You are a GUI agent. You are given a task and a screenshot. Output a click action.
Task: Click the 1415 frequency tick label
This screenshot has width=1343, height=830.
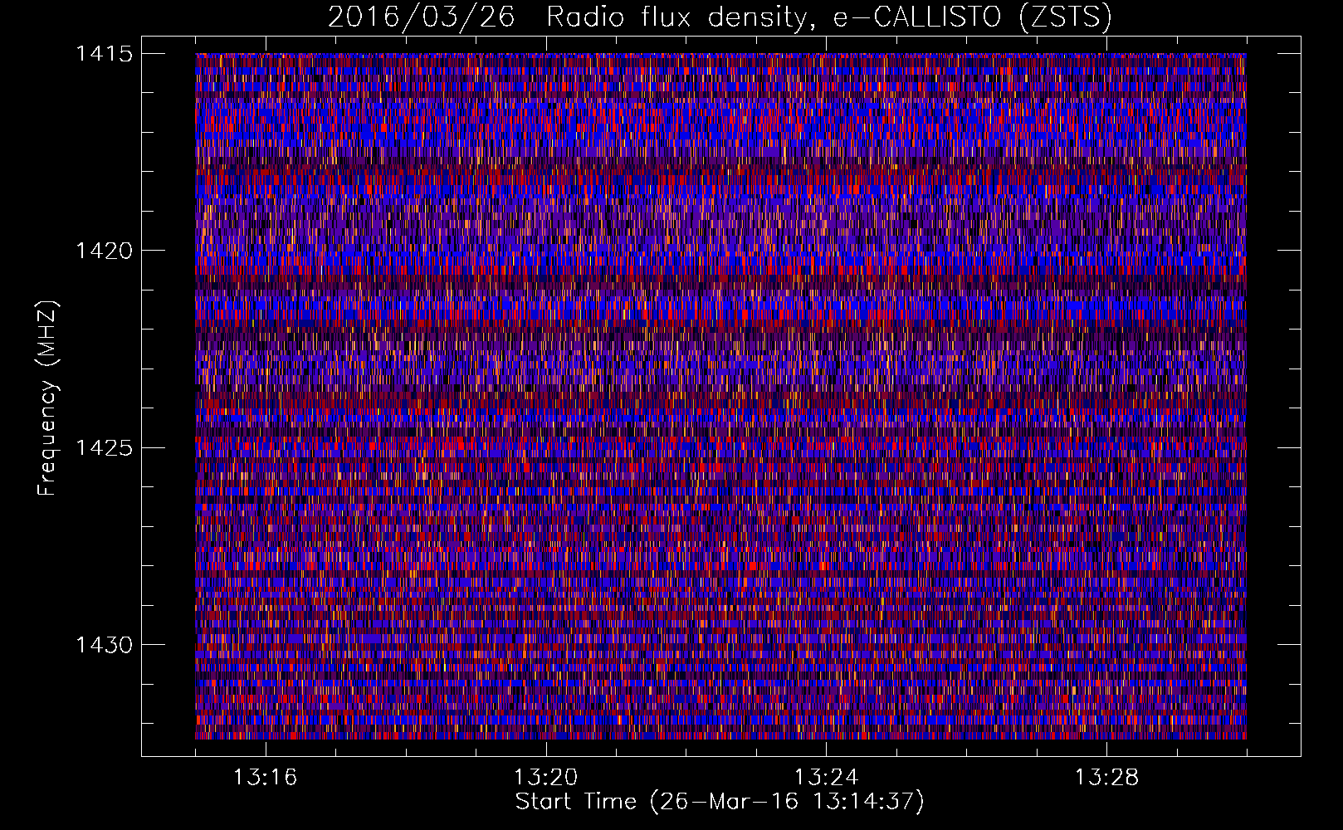click(104, 54)
